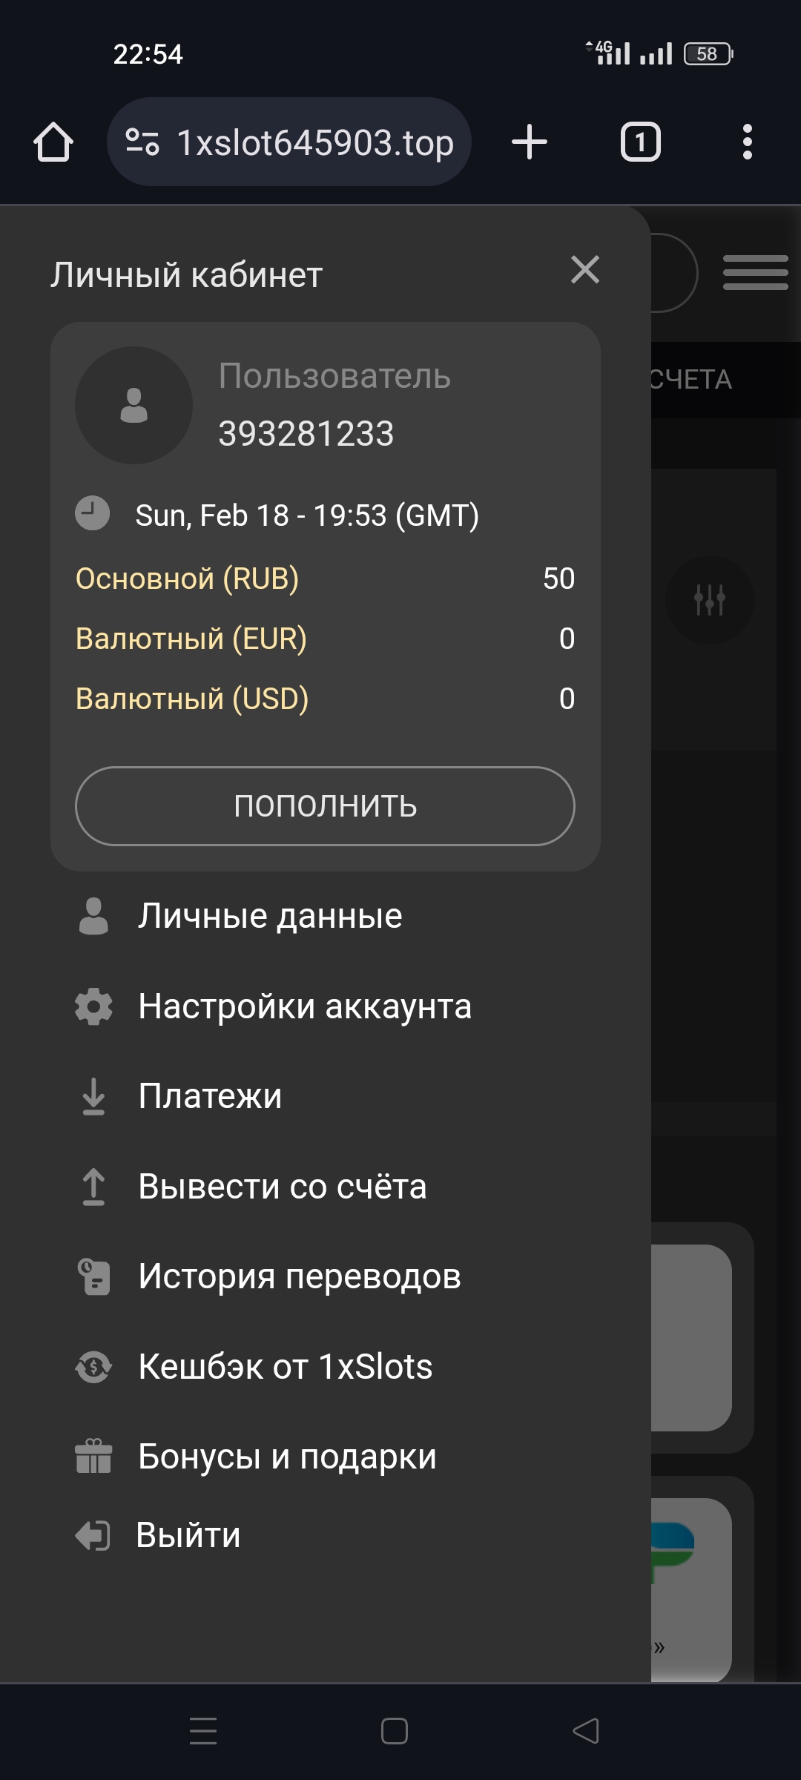This screenshot has height=1780, width=801.
Task: Open Бонусы и подарки
Action: tap(287, 1456)
